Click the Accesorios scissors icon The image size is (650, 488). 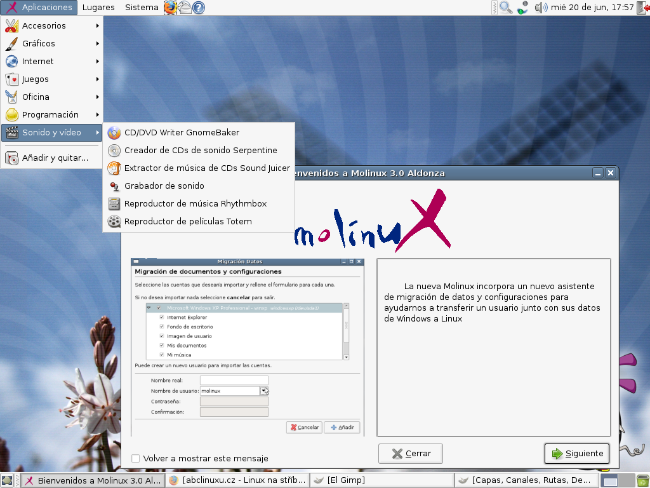point(11,25)
